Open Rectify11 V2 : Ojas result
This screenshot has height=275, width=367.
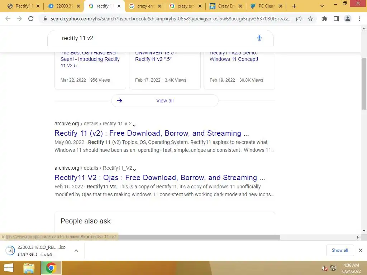coord(160,178)
